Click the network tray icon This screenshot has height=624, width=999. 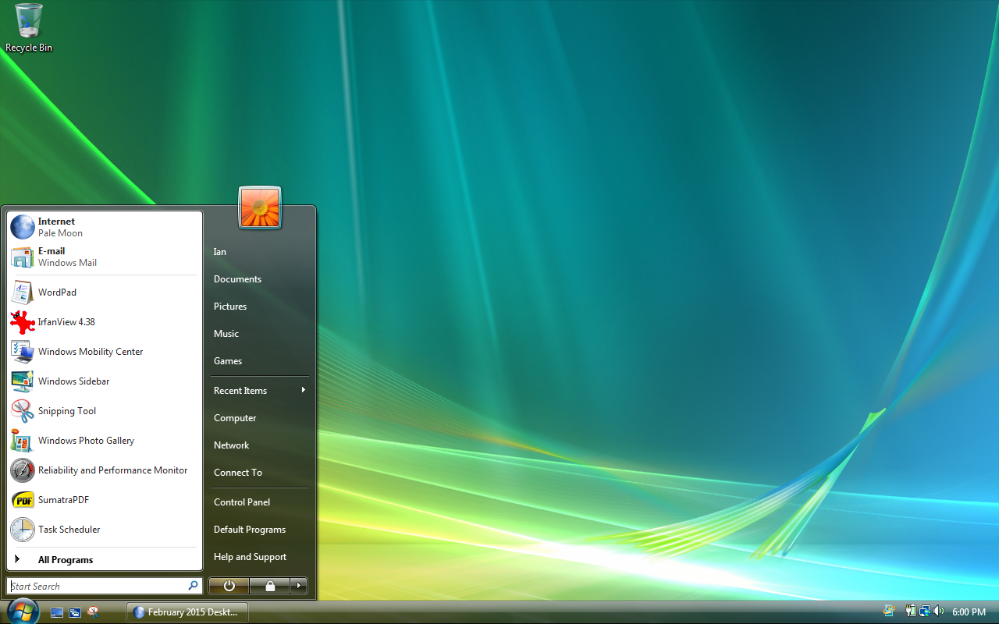pos(925,612)
